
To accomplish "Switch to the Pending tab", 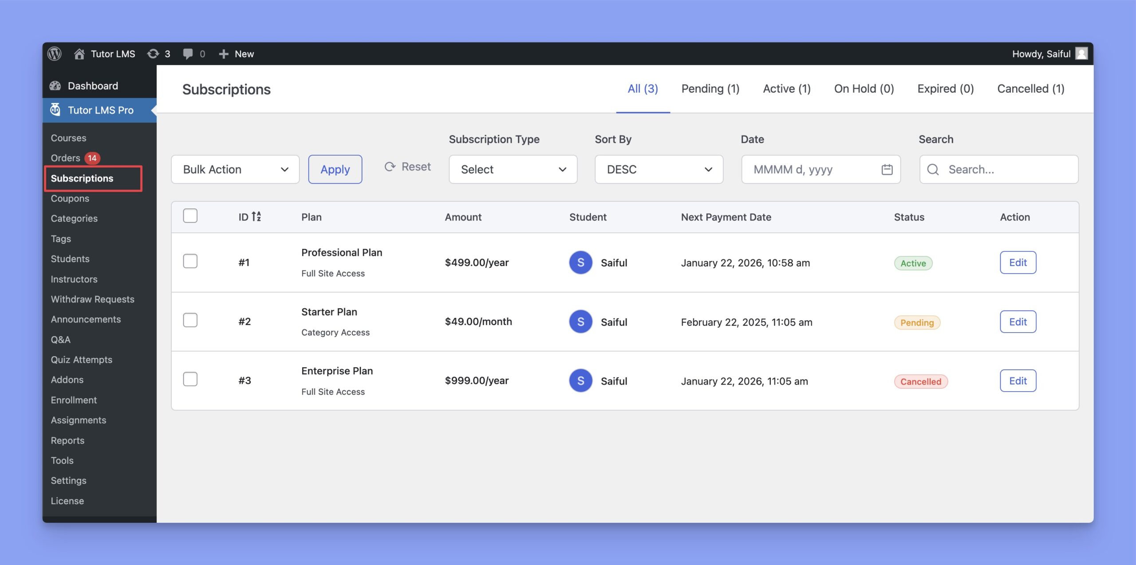I will coord(710,88).
